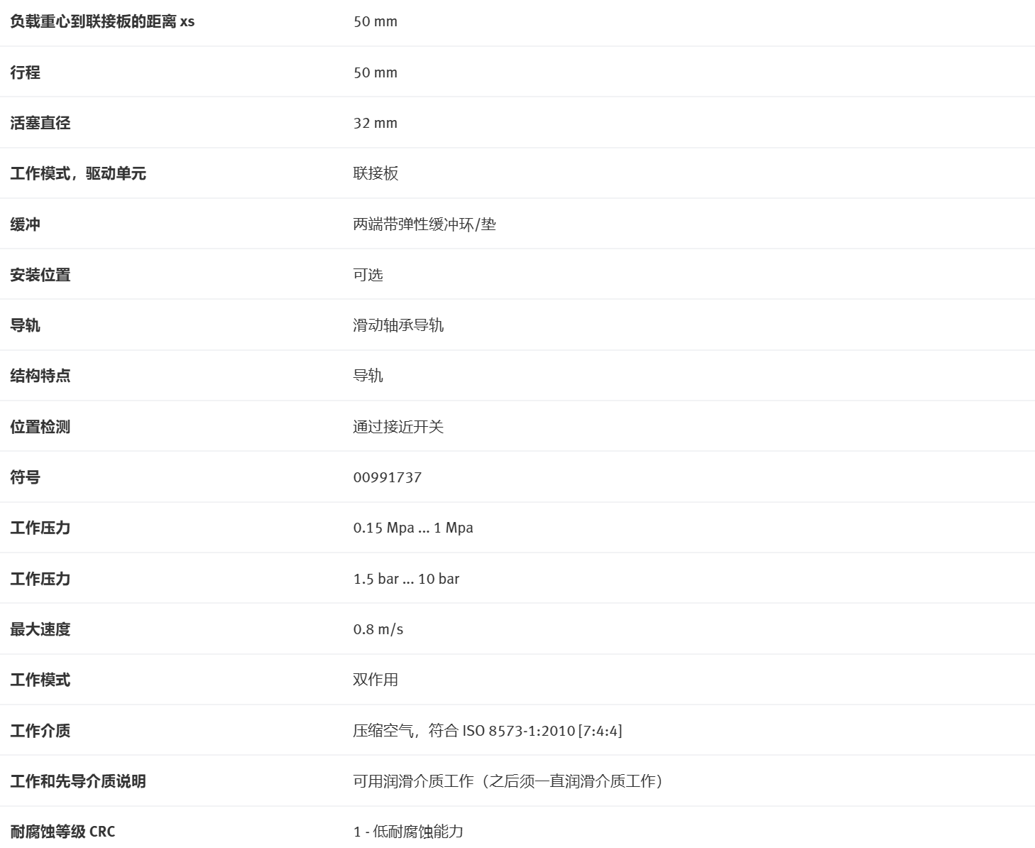
Task: Click the 0.15 Mpa ... 1 Mpa value
Action: coord(412,528)
